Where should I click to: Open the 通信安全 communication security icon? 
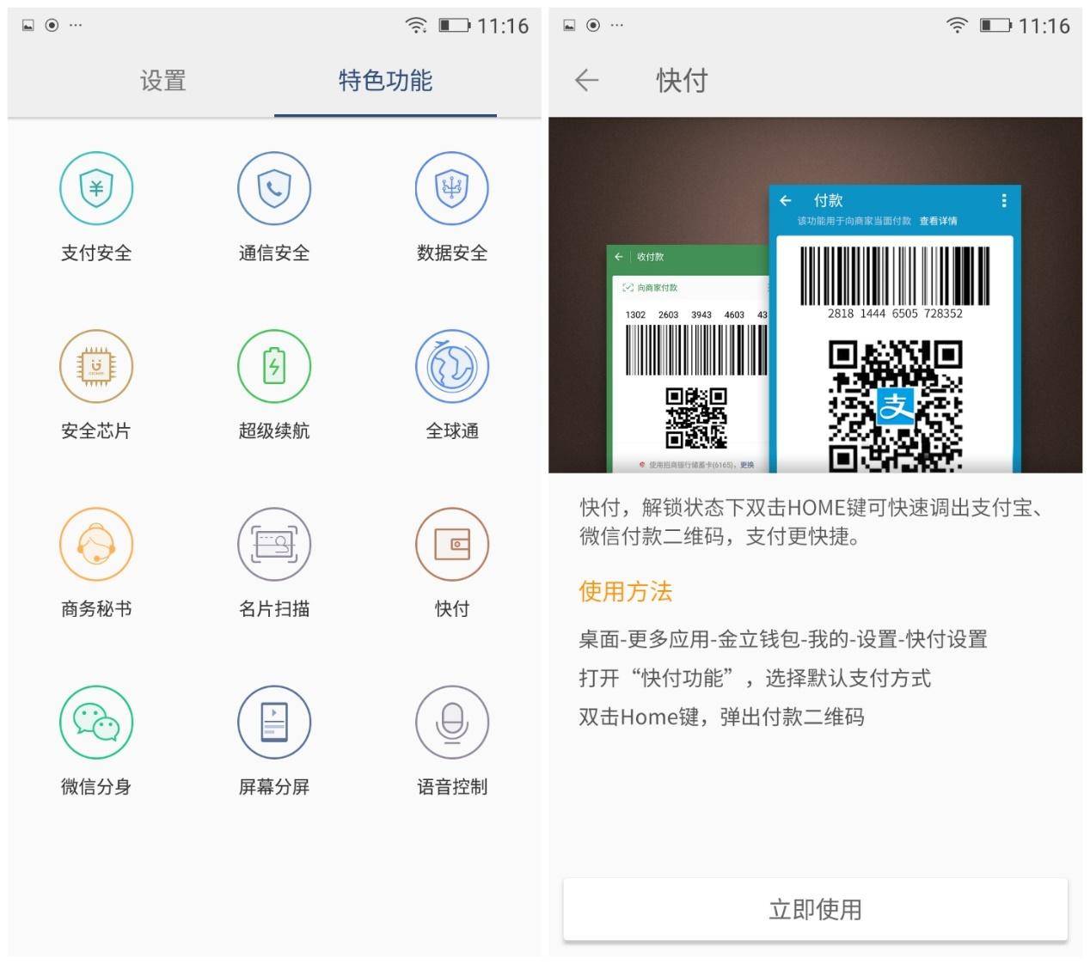[274, 188]
